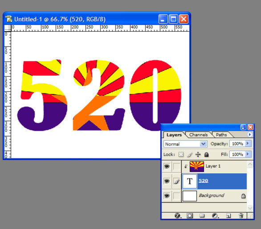The height and width of the screenshot is (229, 261).
Task: Open the Normal blend mode dropdown
Action: point(185,144)
